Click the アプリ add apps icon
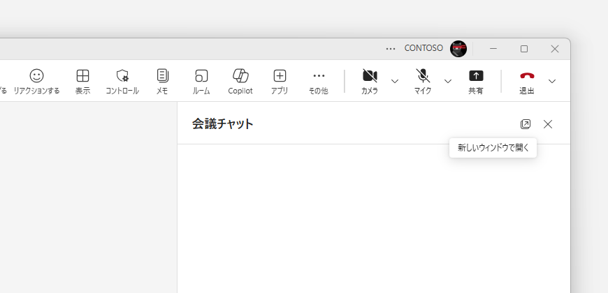Image resolution: width=608 pixels, height=293 pixels. click(280, 81)
